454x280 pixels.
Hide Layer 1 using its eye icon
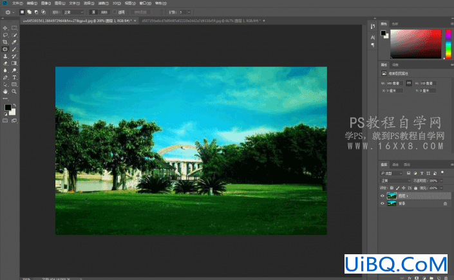pyautogui.click(x=382, y=196)
